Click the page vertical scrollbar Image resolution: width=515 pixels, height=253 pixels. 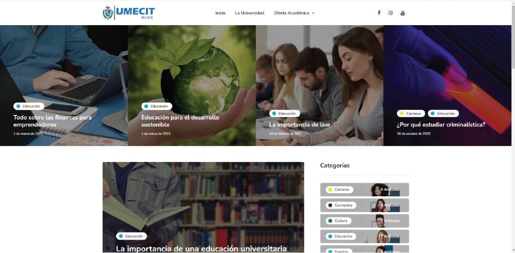[x=513, y=126]
